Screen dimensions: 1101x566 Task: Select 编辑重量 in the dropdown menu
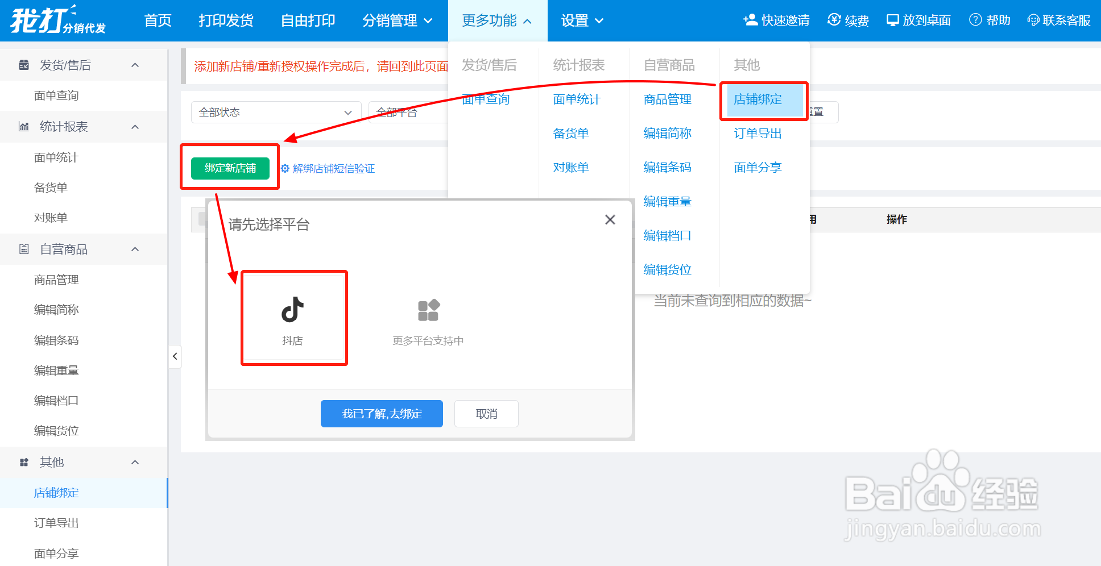pos(667,202)
